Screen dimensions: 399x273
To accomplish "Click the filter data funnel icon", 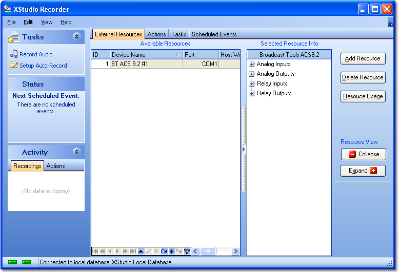I will 187,251.
